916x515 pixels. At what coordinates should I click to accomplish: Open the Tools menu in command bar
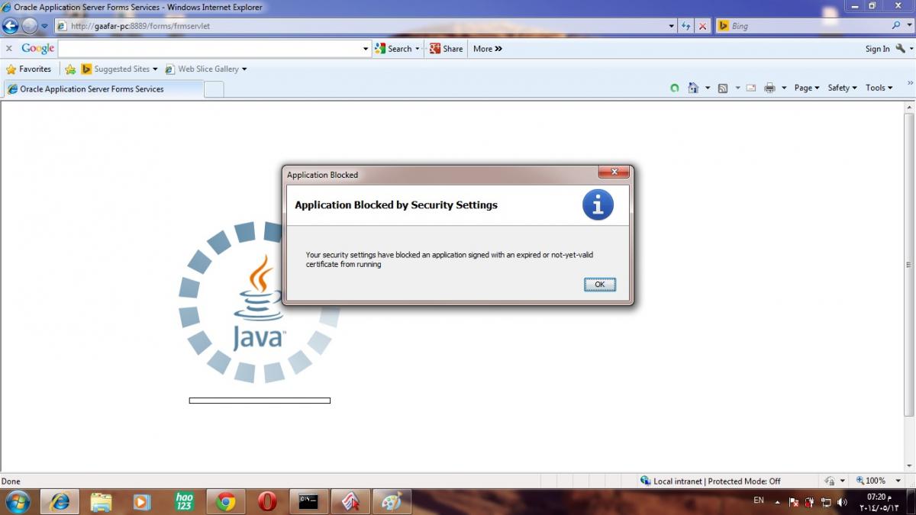tap(879, 88)
